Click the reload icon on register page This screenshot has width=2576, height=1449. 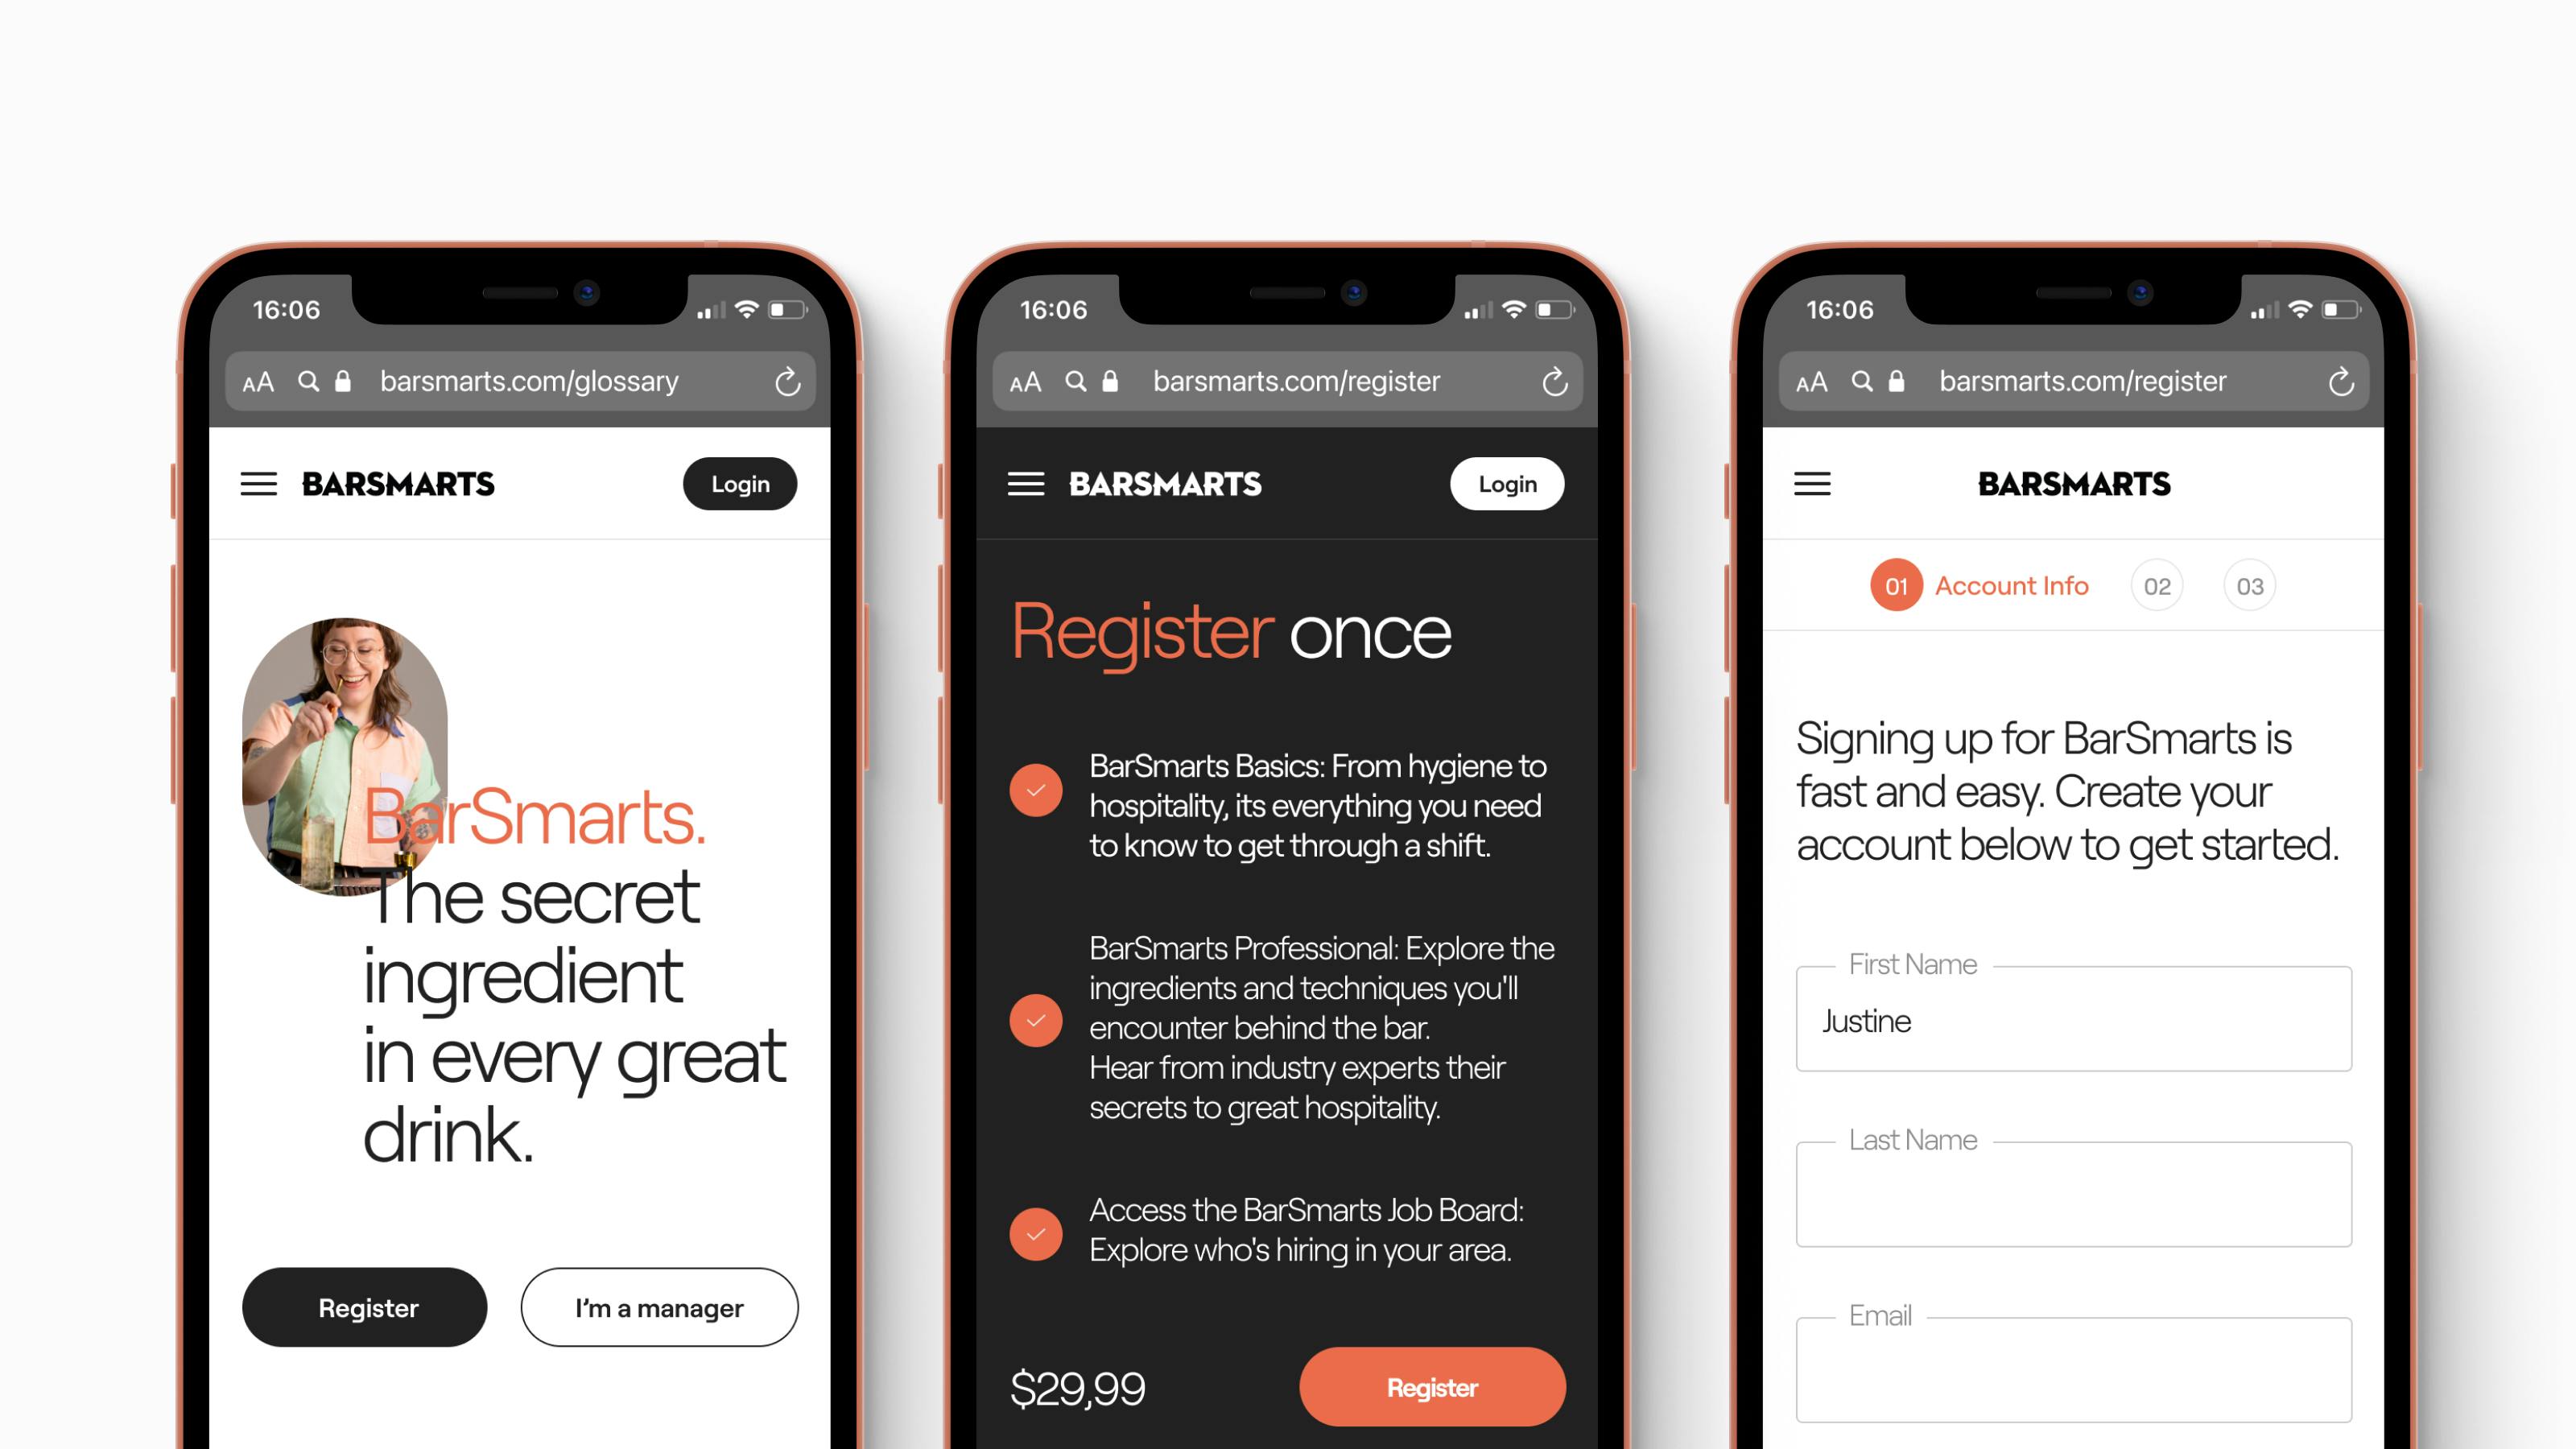tap(1554, 381)
